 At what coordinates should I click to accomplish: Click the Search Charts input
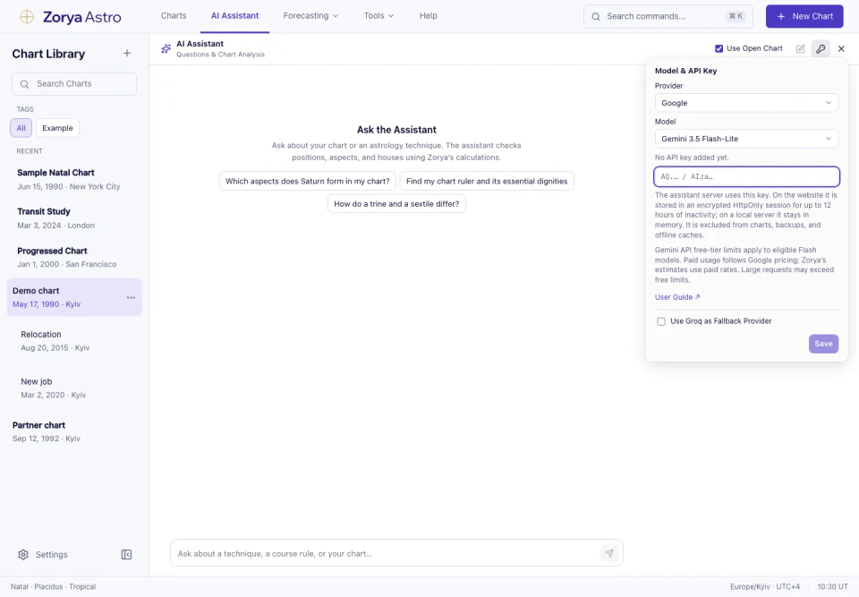pyautogui.click(x=74, y=84)
